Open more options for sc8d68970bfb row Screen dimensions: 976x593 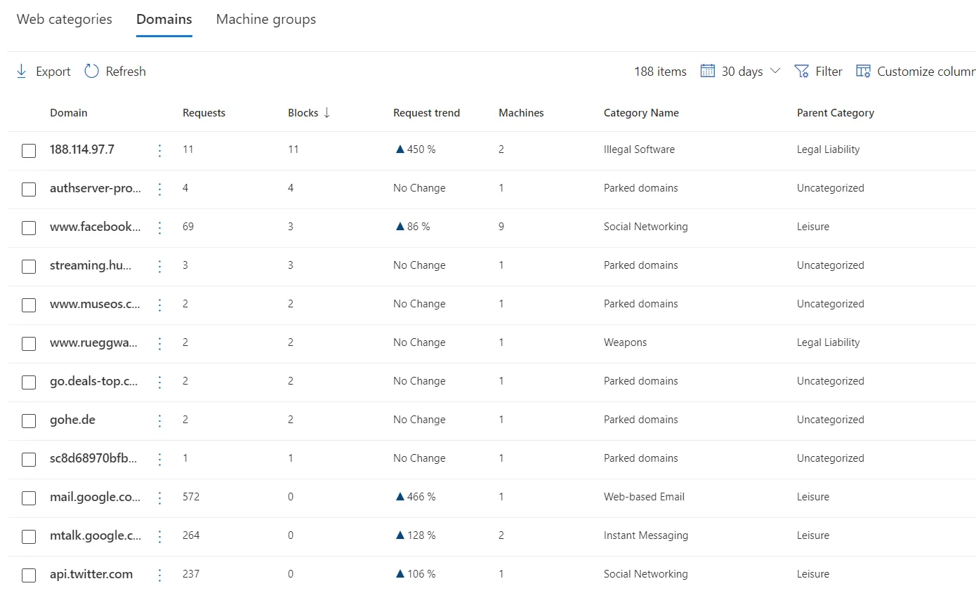coord(159,459)
